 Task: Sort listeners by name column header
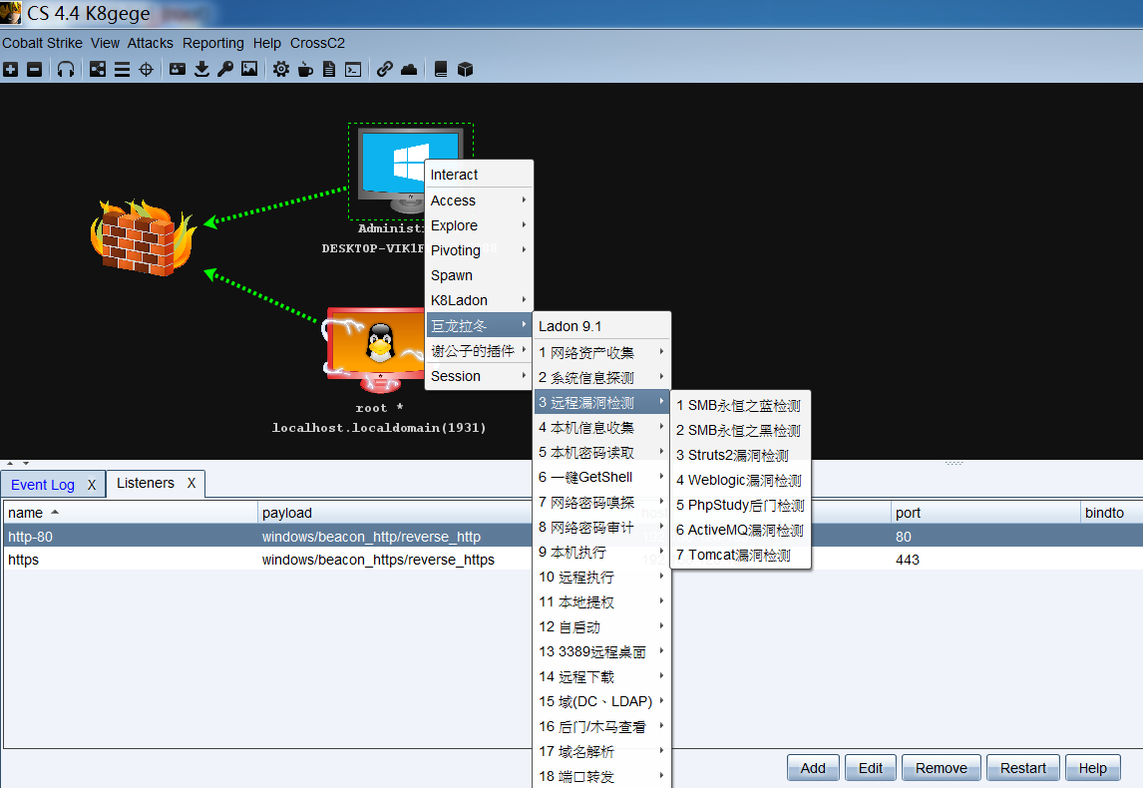pos(130,513)
